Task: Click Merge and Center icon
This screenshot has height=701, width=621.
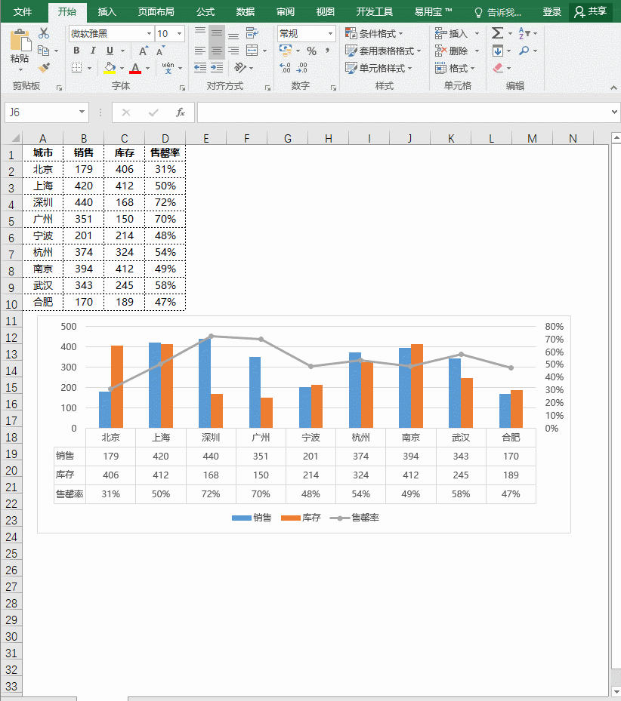Action: pos(252,51)
